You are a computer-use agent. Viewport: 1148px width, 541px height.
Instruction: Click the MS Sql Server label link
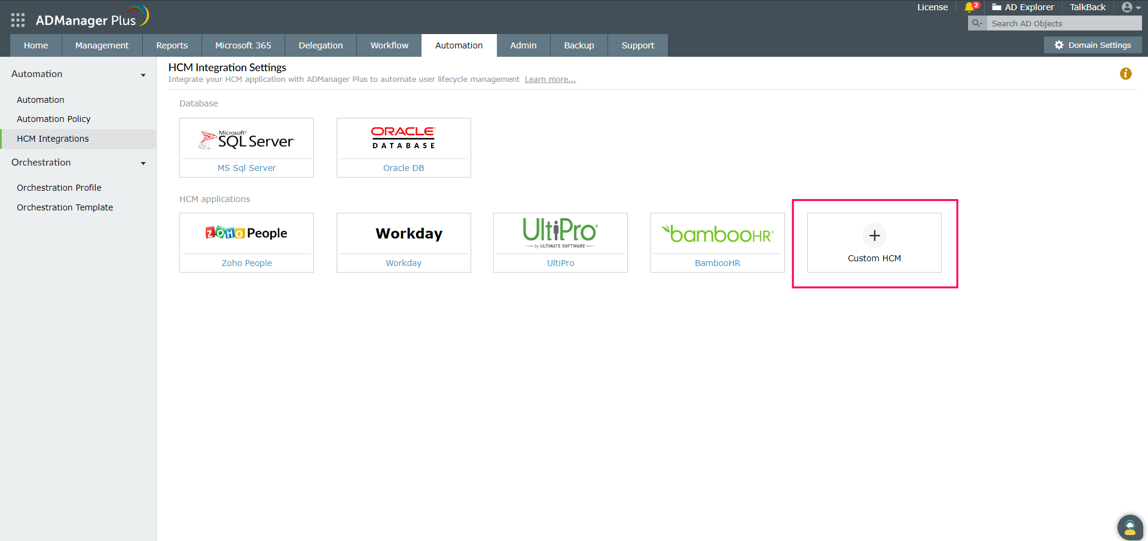coord(246,168)
